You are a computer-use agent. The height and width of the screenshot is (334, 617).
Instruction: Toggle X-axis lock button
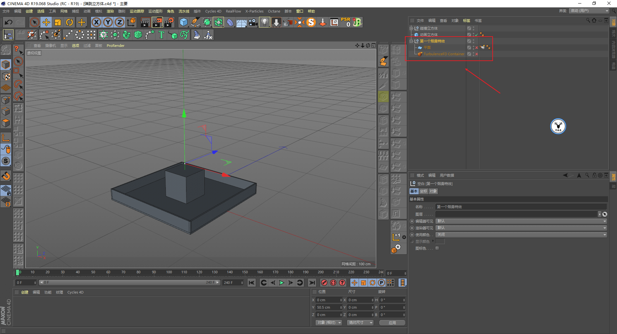click(96, 22)
